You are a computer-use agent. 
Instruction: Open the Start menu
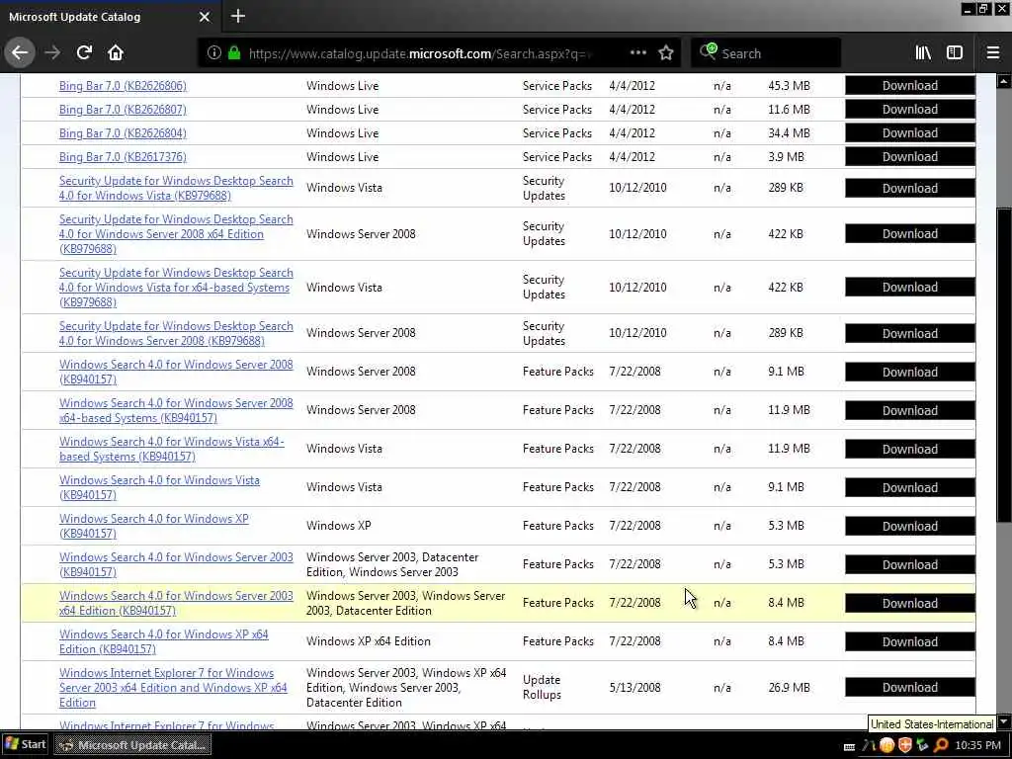click(x=25, y=744)
